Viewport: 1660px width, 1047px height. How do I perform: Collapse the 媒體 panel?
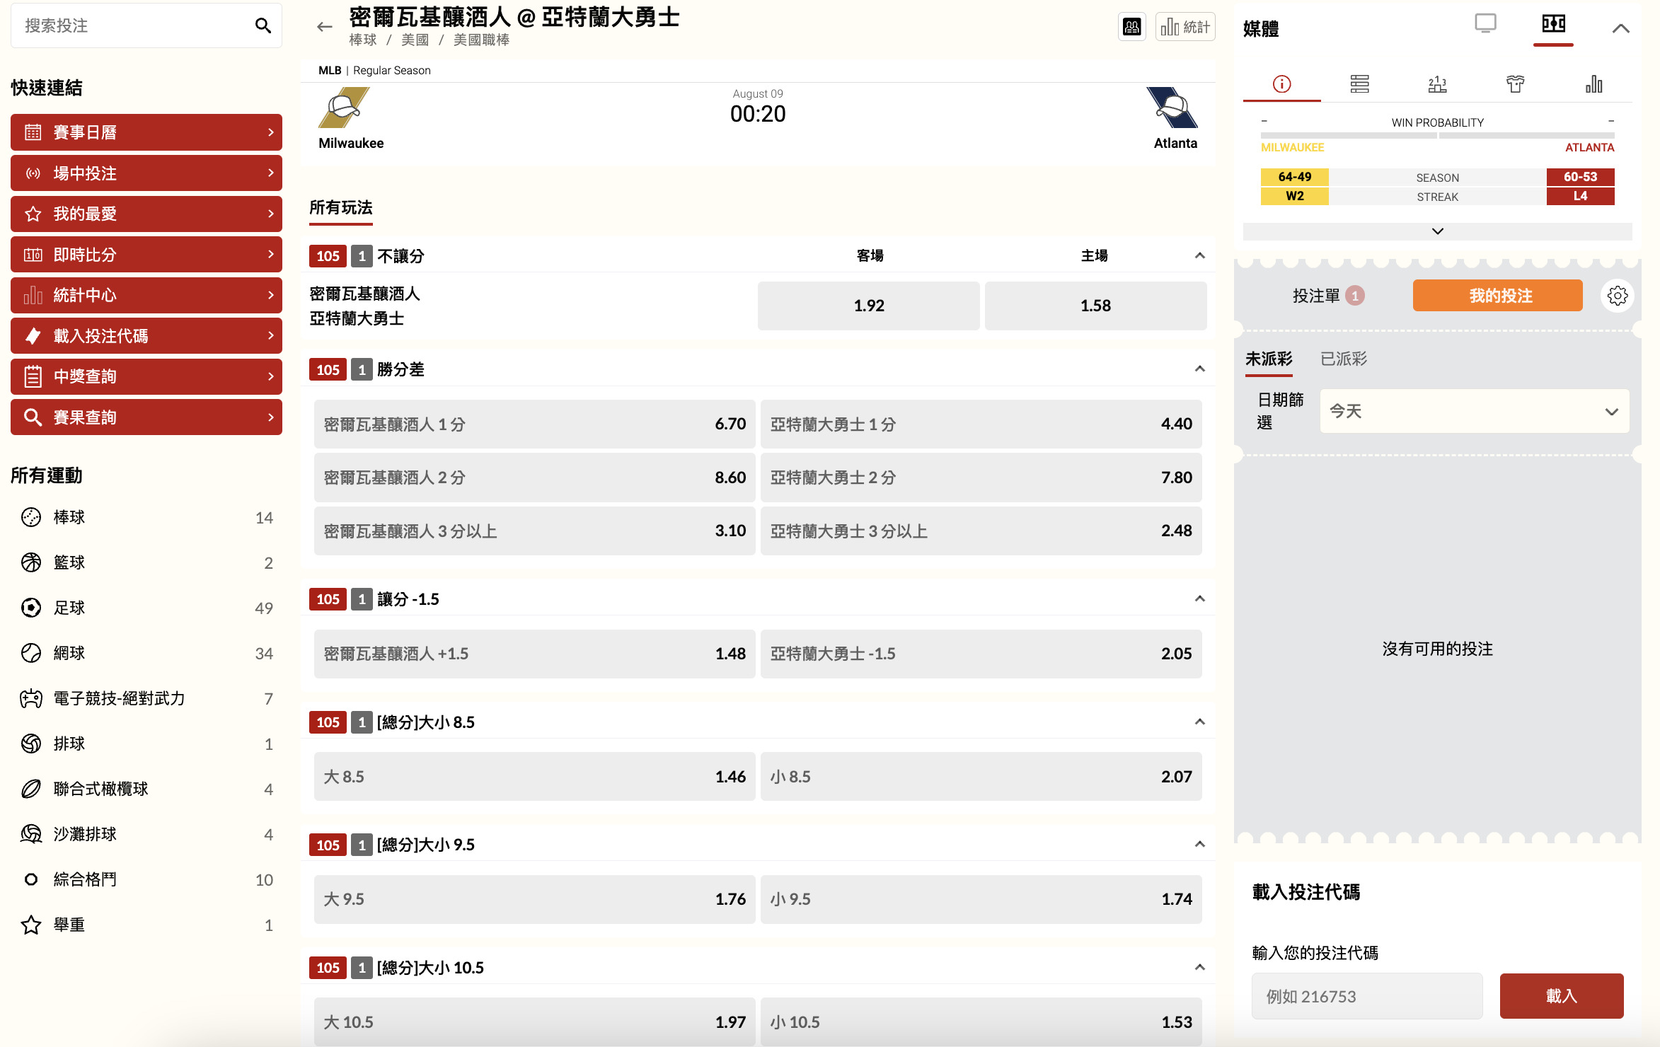[1620, 28]
